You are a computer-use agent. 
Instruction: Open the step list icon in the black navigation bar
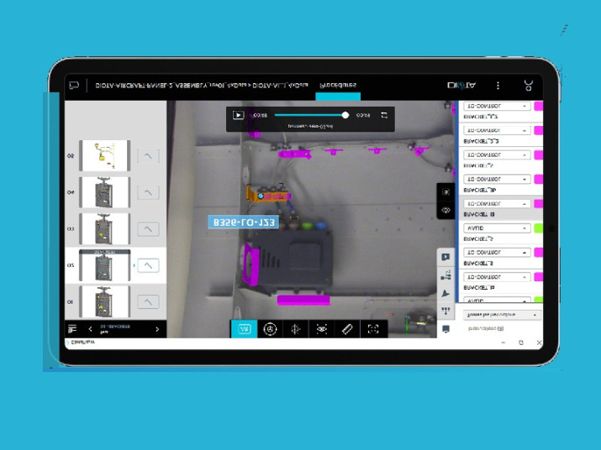pyautogui.click(x=72, y=329)
